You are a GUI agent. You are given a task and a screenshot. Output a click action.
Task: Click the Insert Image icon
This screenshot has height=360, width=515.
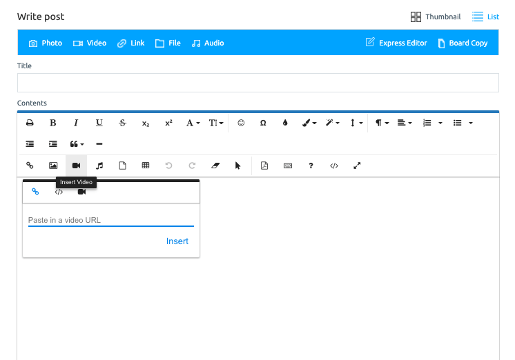click(53, 166)
